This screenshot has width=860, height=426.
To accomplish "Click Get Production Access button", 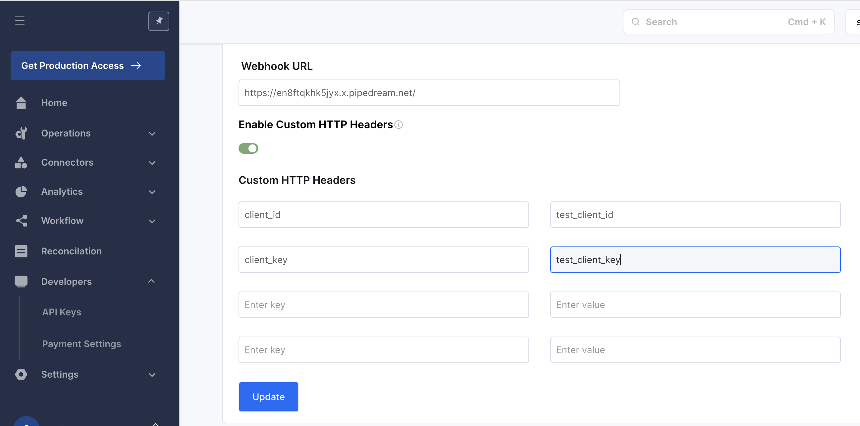I will 87,66.
